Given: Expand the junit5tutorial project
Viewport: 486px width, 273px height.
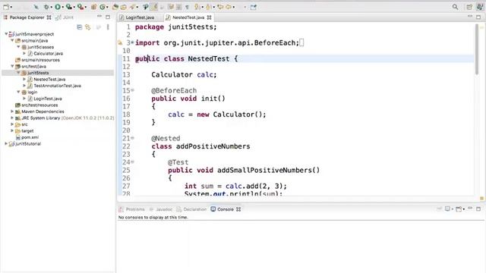Looking at the screenshot, I should click(6, 143).
